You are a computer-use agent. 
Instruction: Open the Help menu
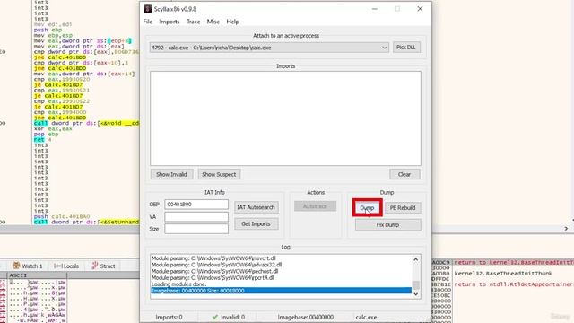(x=232, y=22)
